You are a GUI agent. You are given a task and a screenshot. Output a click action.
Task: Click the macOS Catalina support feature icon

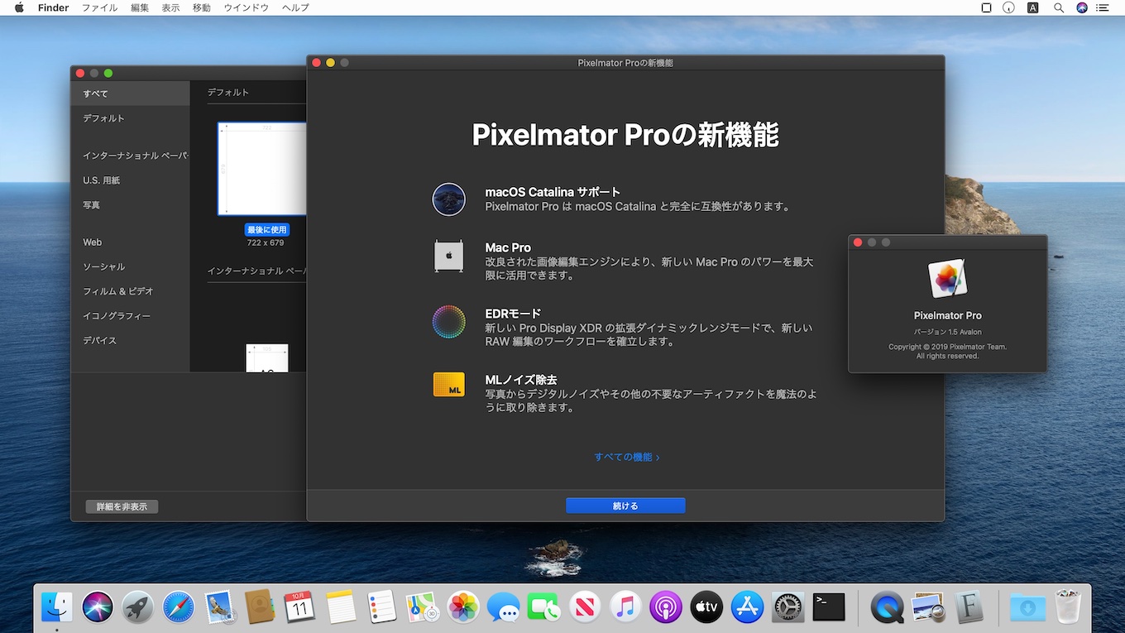(448, 199)
